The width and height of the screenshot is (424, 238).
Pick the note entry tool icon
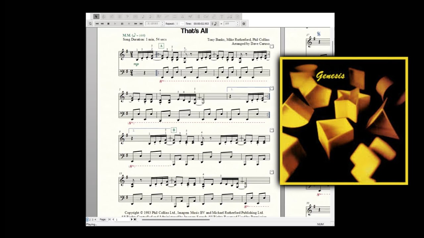[x=143, y=17]
